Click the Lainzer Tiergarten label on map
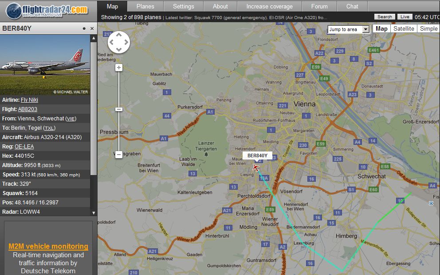Viewport: 440px width, 275px height. pyautogui.click(x=206, y=146)
